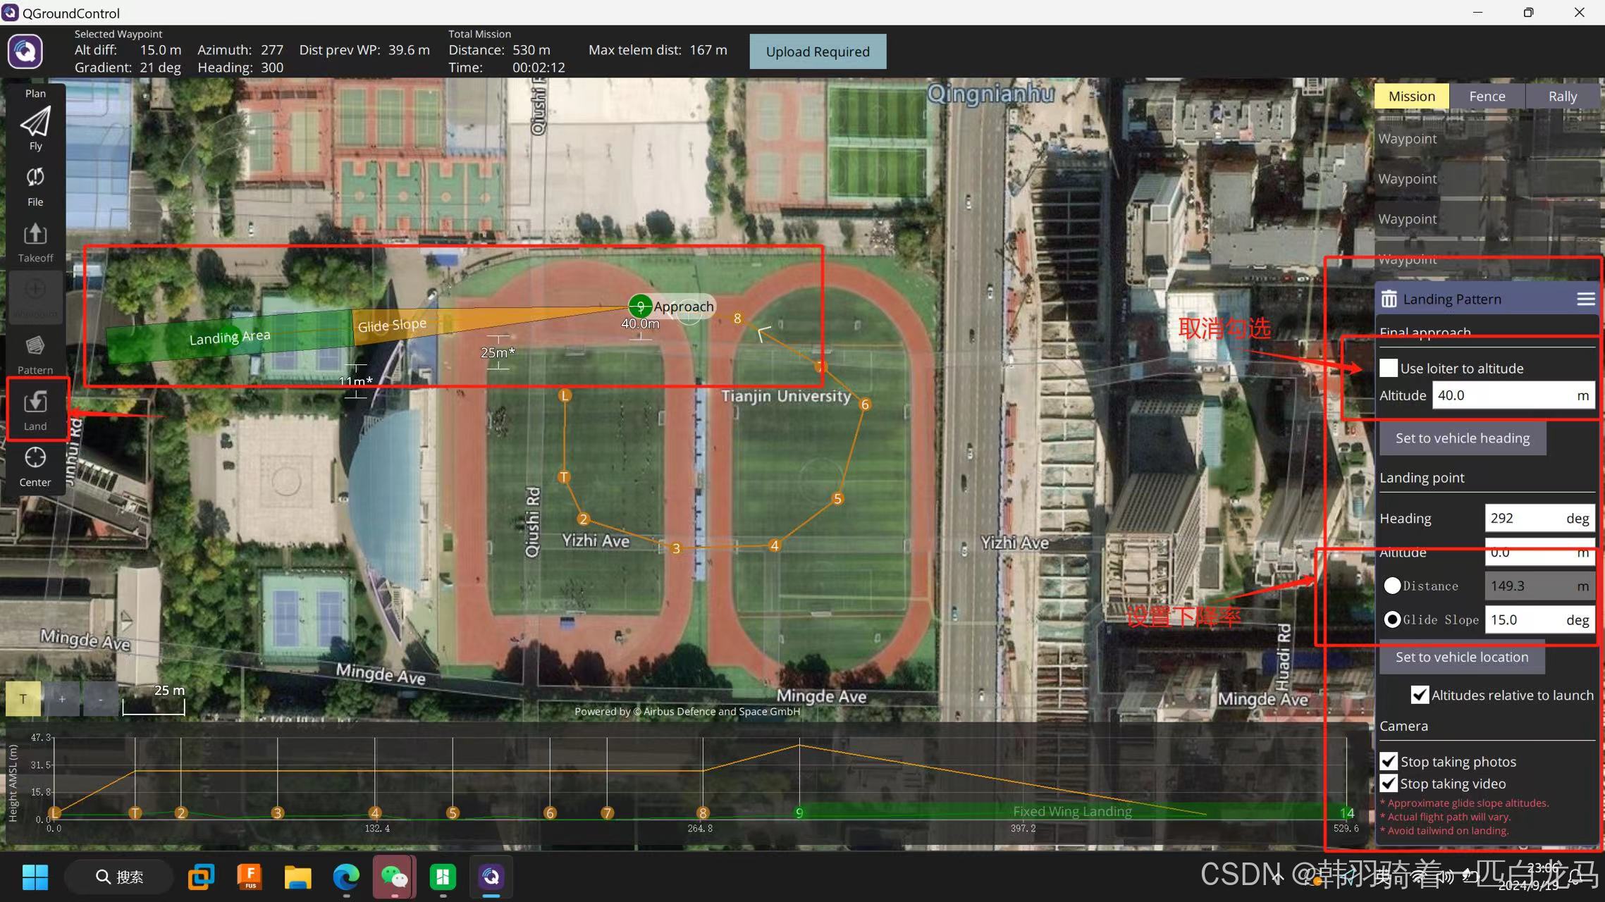This screenshot has height=902, width=1605.
Task: Click the Upload Required button
Action: click(x=818, y=51)
